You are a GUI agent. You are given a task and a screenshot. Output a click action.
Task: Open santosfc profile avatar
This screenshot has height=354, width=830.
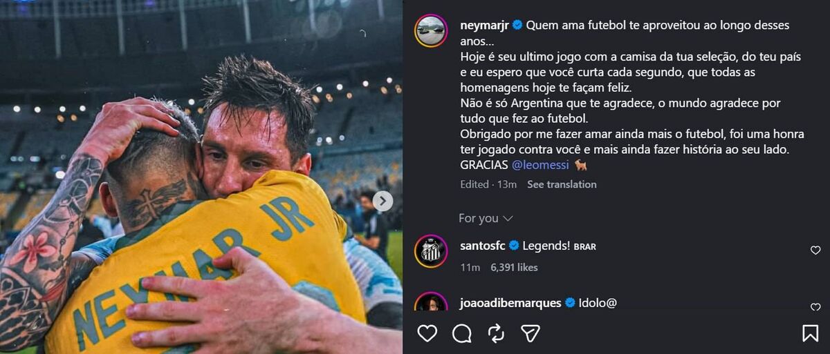tap(431, 250)
